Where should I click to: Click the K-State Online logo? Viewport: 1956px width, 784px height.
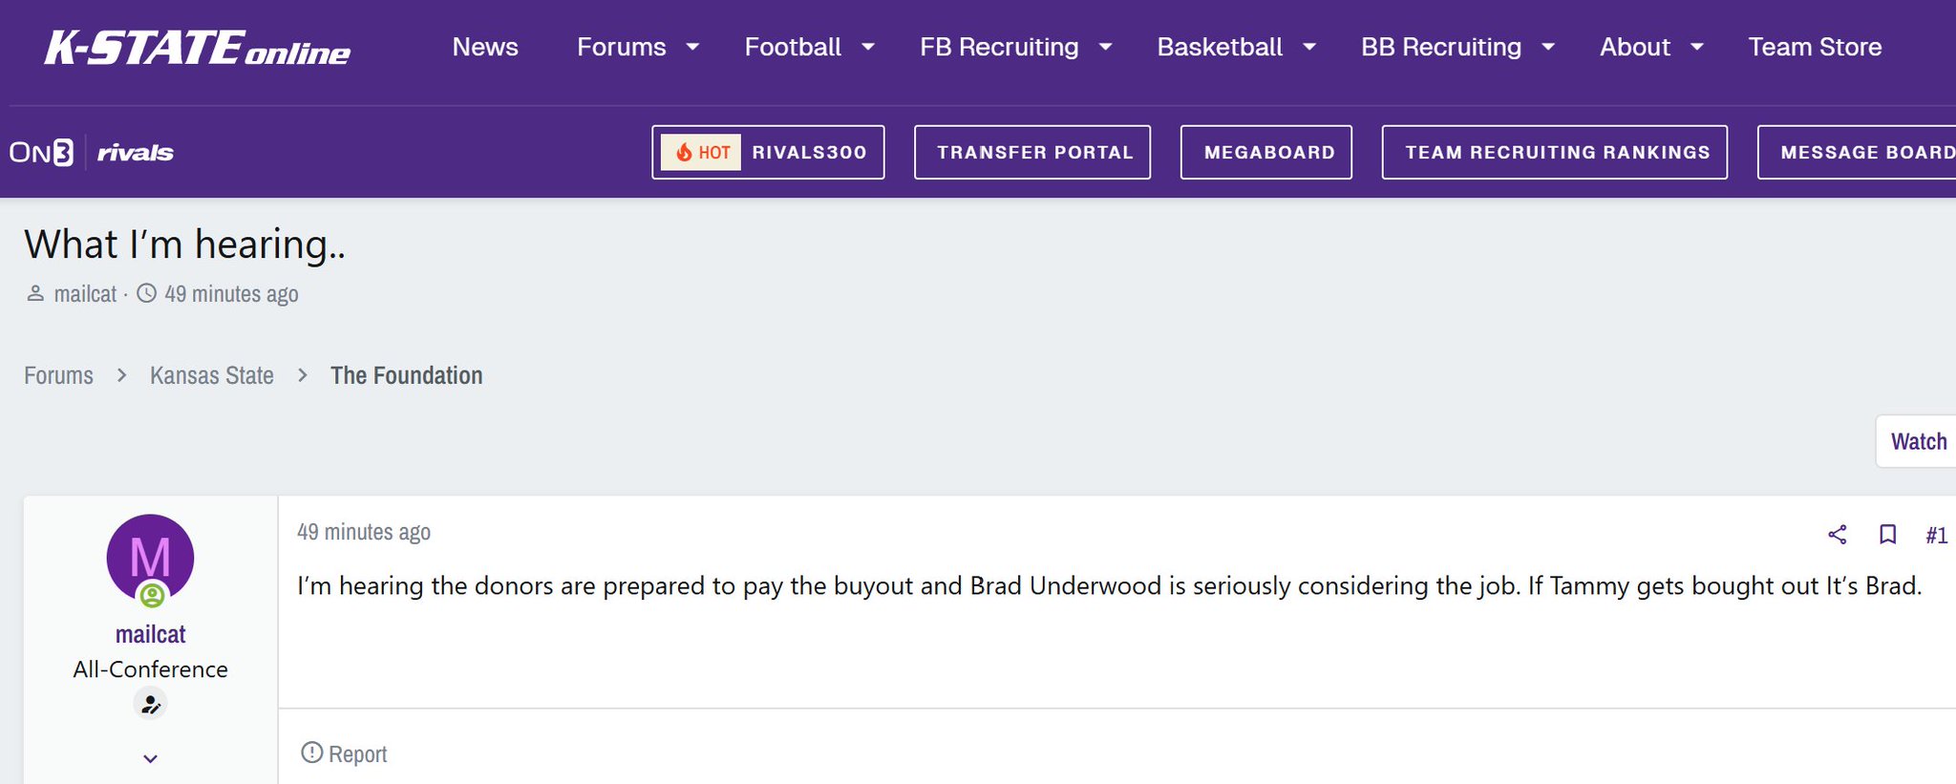pyautogui.click(x=198, y=48)
